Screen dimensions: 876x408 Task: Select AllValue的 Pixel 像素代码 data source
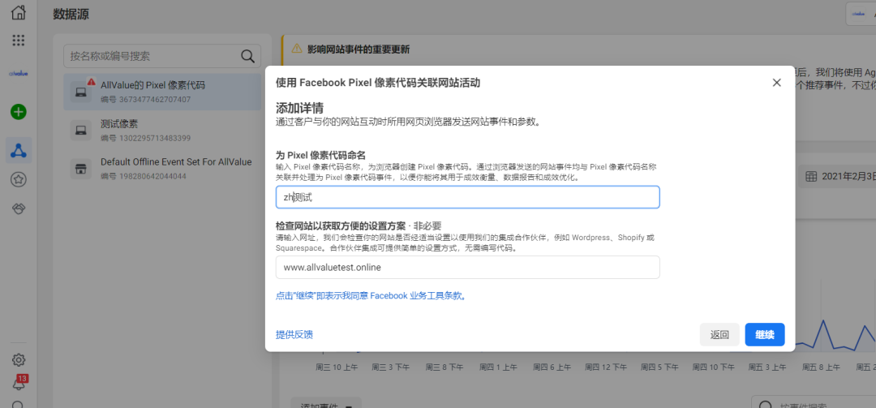(162, 92)
